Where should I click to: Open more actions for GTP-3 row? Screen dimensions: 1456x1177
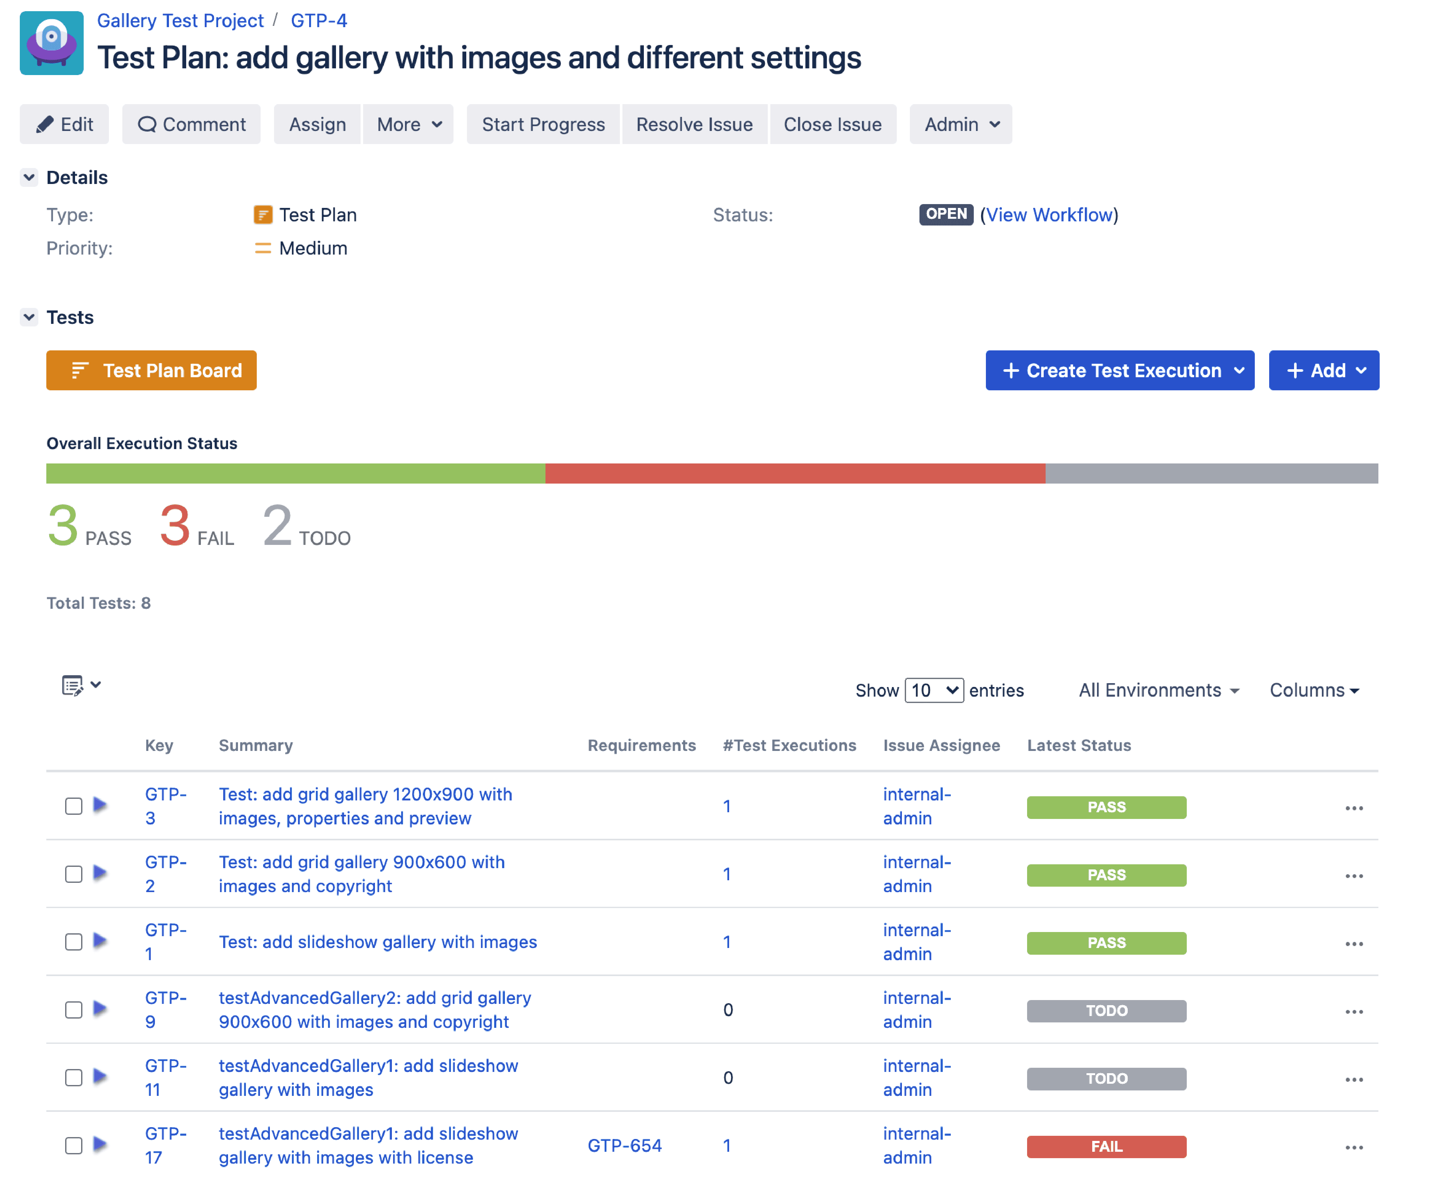pyautogui.click(x=1354, y=808)
